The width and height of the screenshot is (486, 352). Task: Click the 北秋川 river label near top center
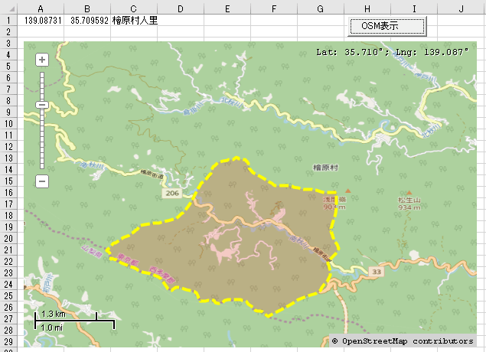[232, 103]
